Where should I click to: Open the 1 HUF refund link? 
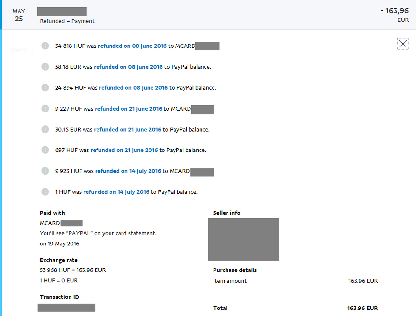click(116, 192)
